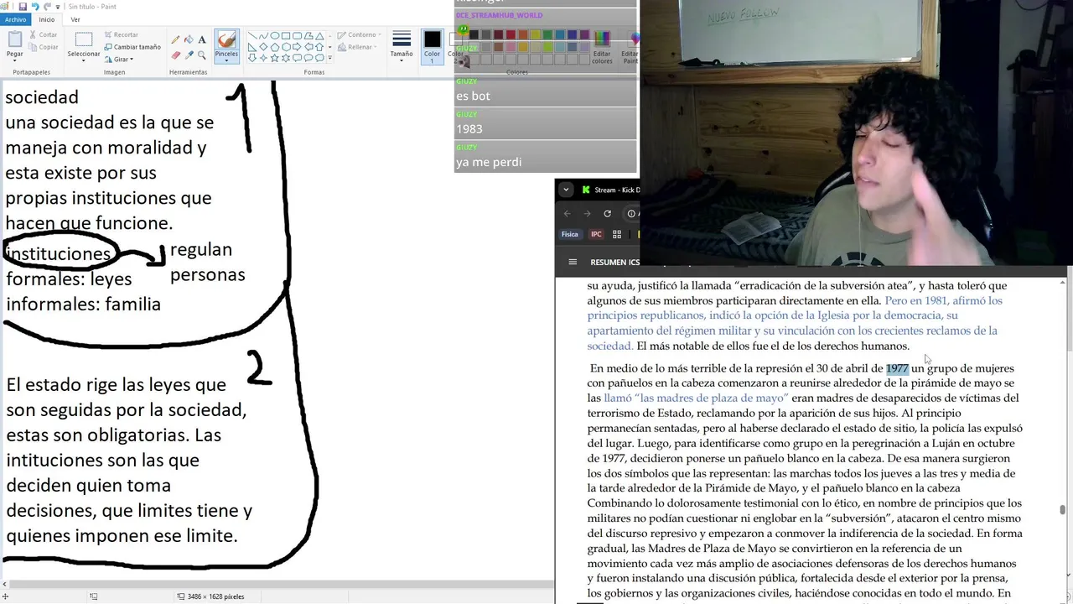Click the circled word "instituciones" on canvas
The image size is (1073, 604).
click(x=59, y=253)
